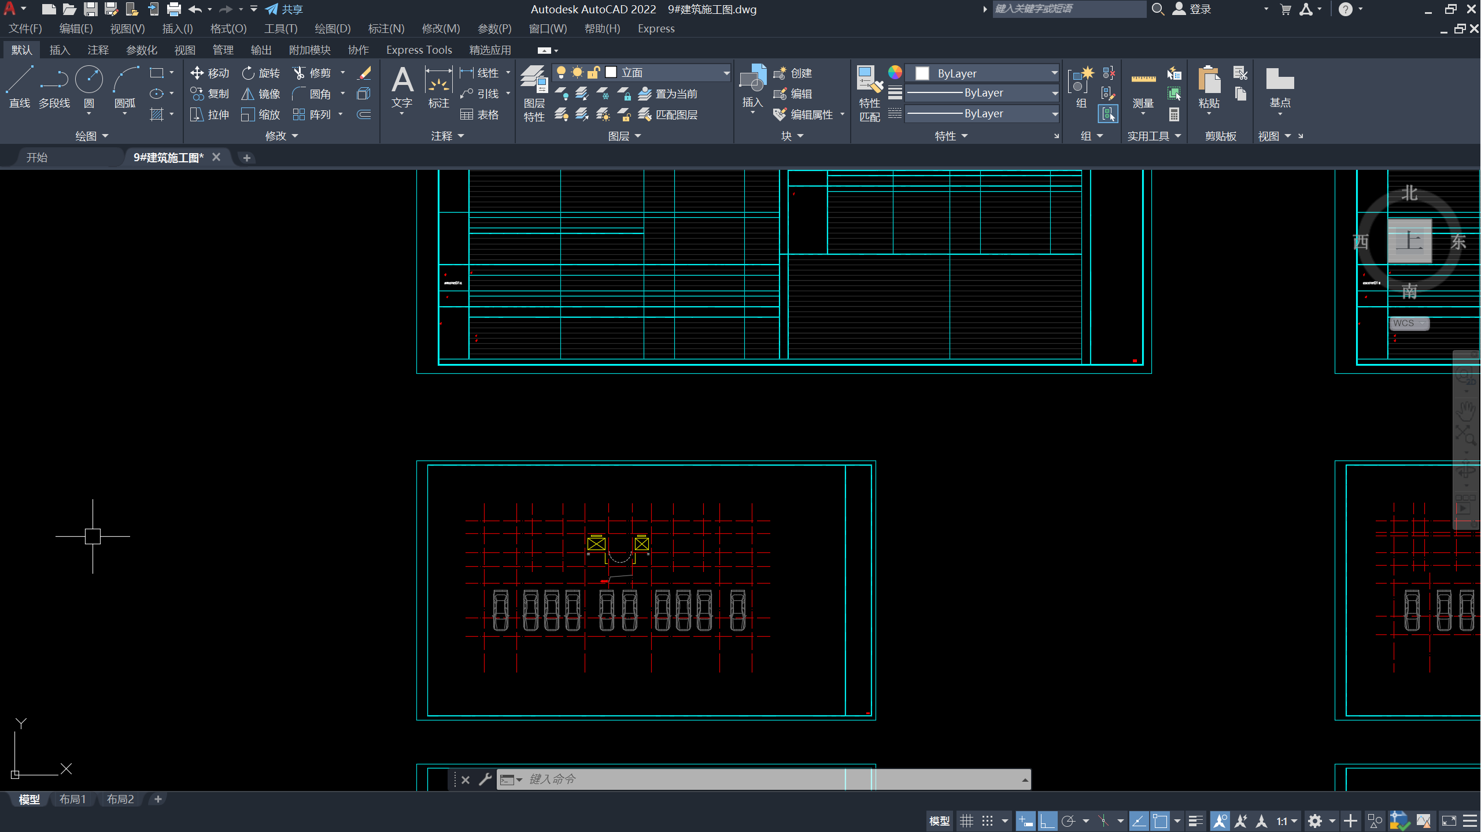
Task: Click Insert block (插入) icon
Action: tap(752, 87)
